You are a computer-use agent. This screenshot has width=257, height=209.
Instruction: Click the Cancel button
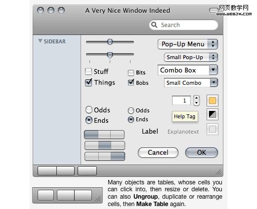pos(158,152)
